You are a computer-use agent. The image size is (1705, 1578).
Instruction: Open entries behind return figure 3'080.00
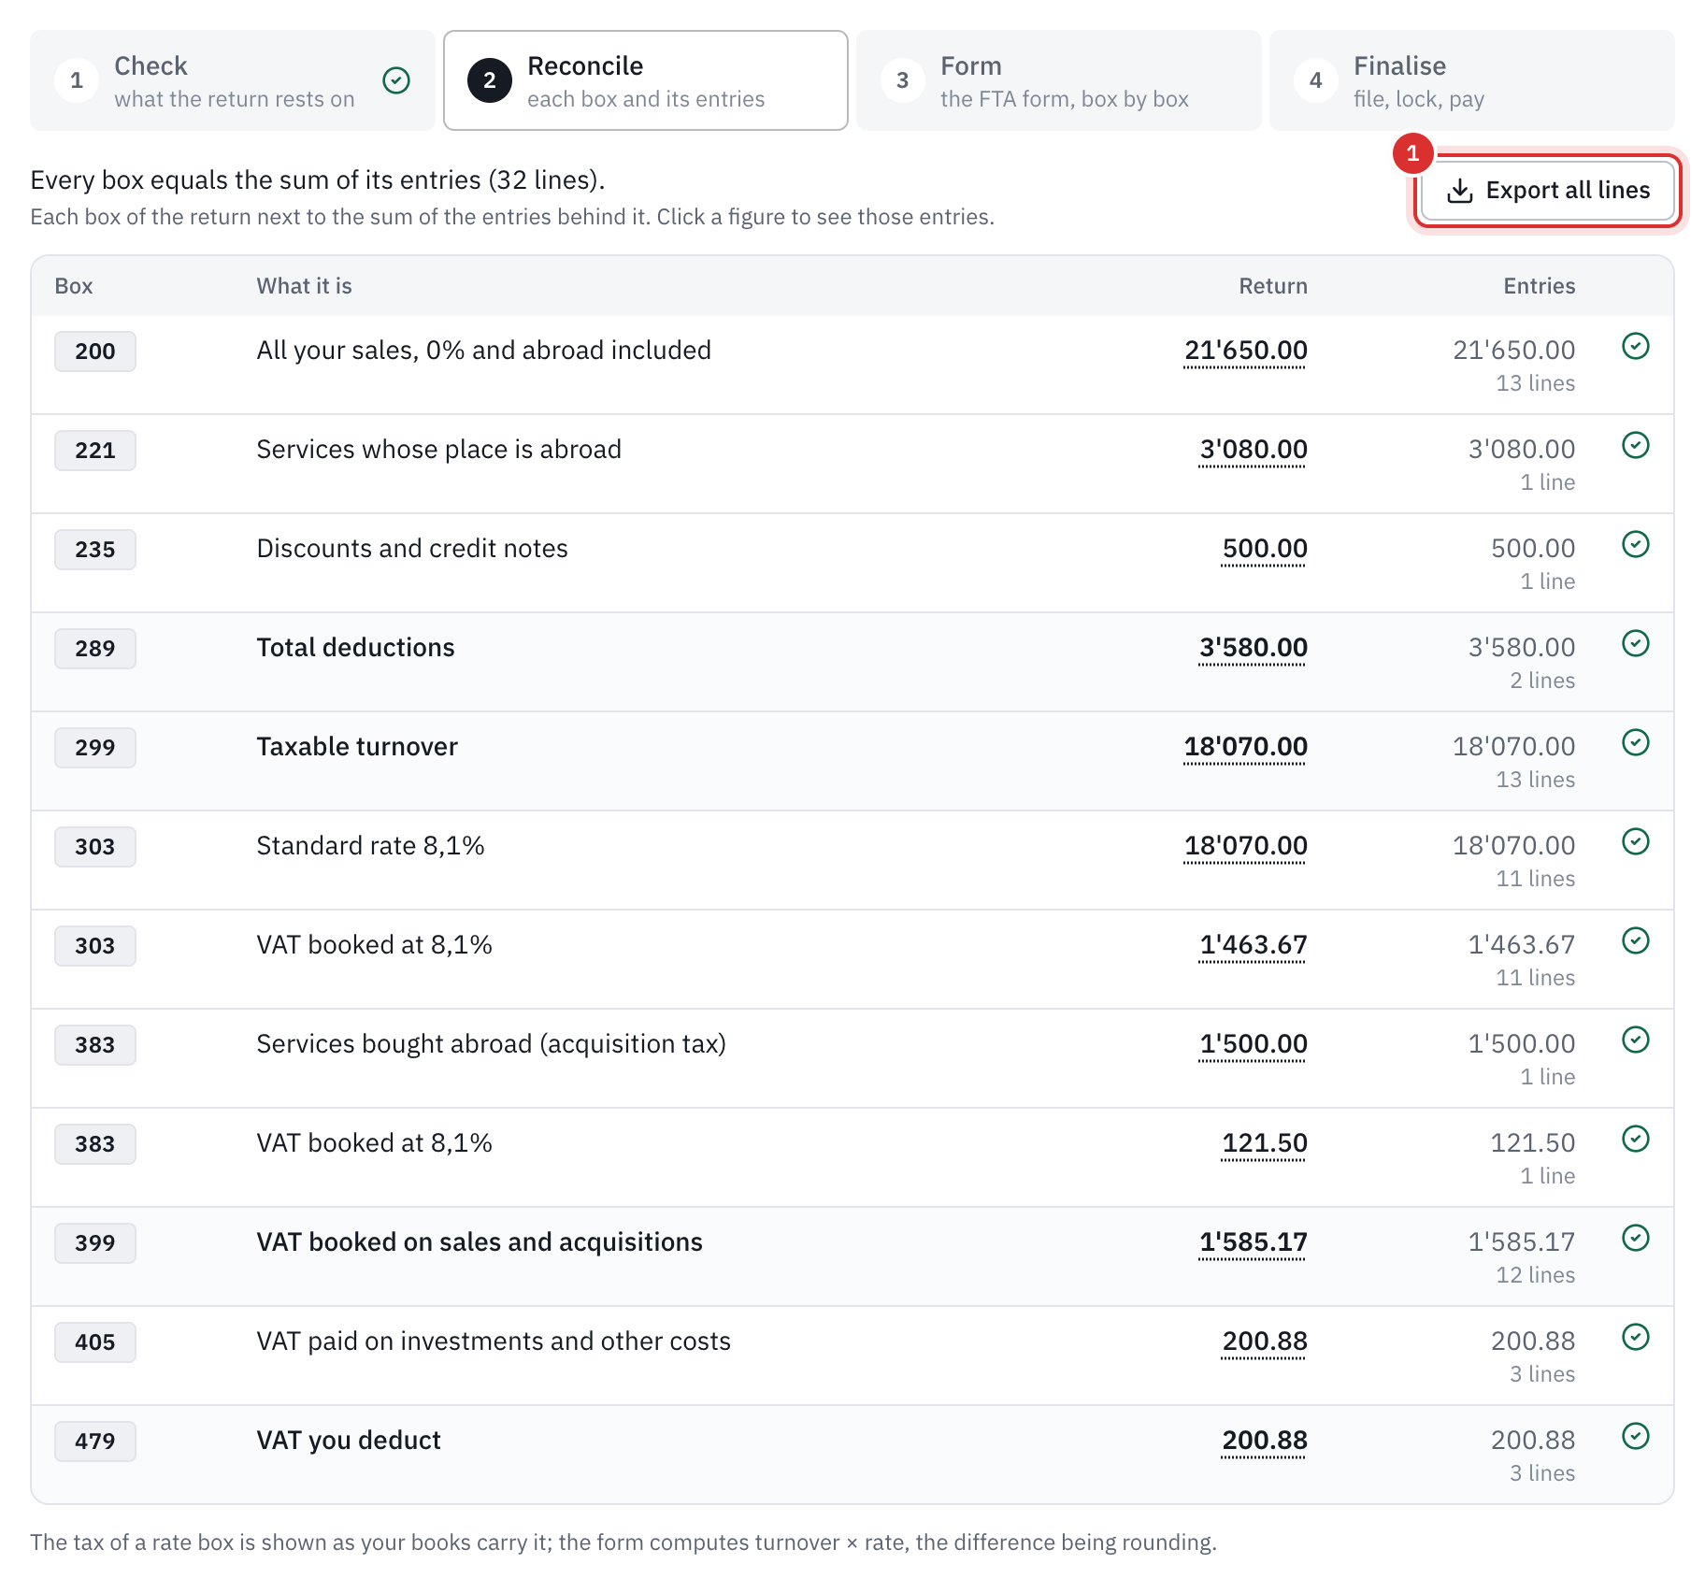click(1253, 450)
